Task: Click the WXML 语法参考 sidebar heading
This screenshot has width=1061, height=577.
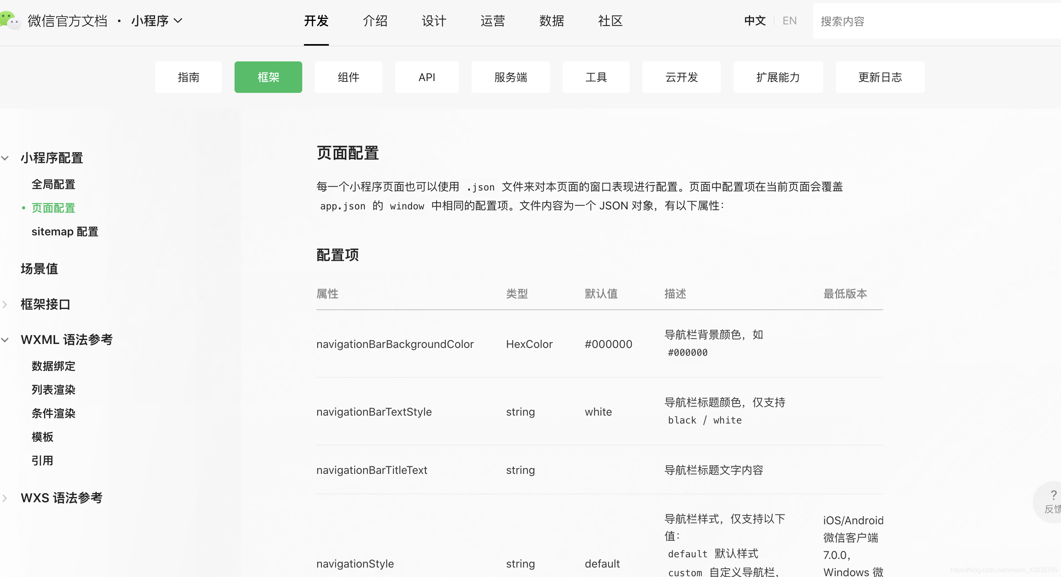Action: coord(67,340)
